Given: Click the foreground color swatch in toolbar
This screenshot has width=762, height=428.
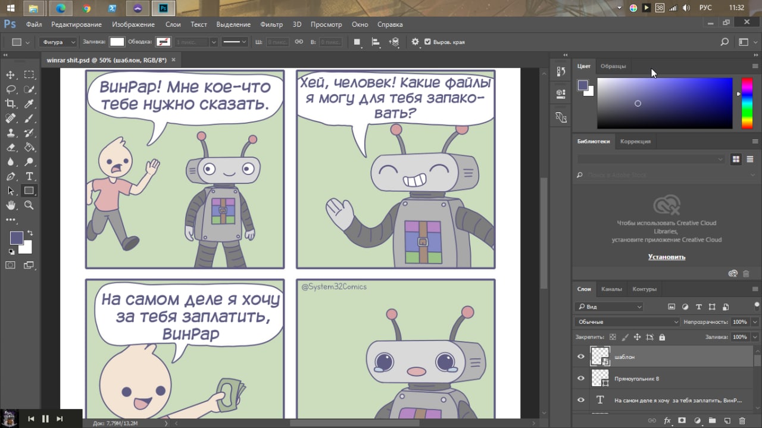Looking at the screenshot, I should 16,238.
